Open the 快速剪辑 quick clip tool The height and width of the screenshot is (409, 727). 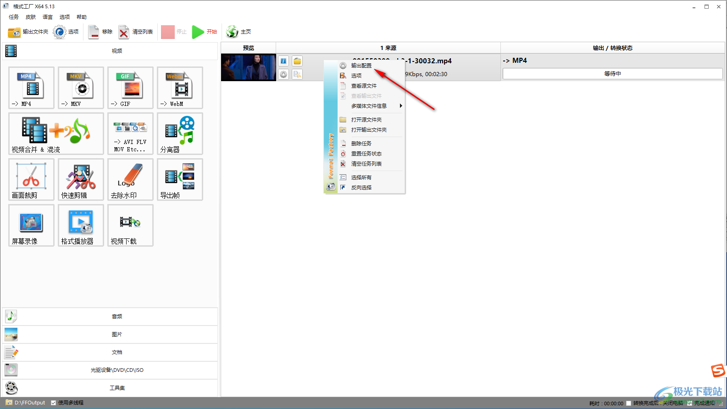pyautogui.click(x=81, y=179)
